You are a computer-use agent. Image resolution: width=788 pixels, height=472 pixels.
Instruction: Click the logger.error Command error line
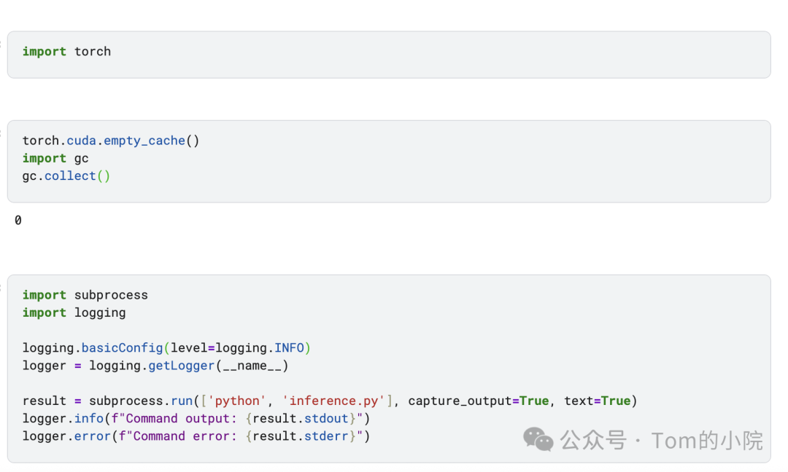click(196, 436)
